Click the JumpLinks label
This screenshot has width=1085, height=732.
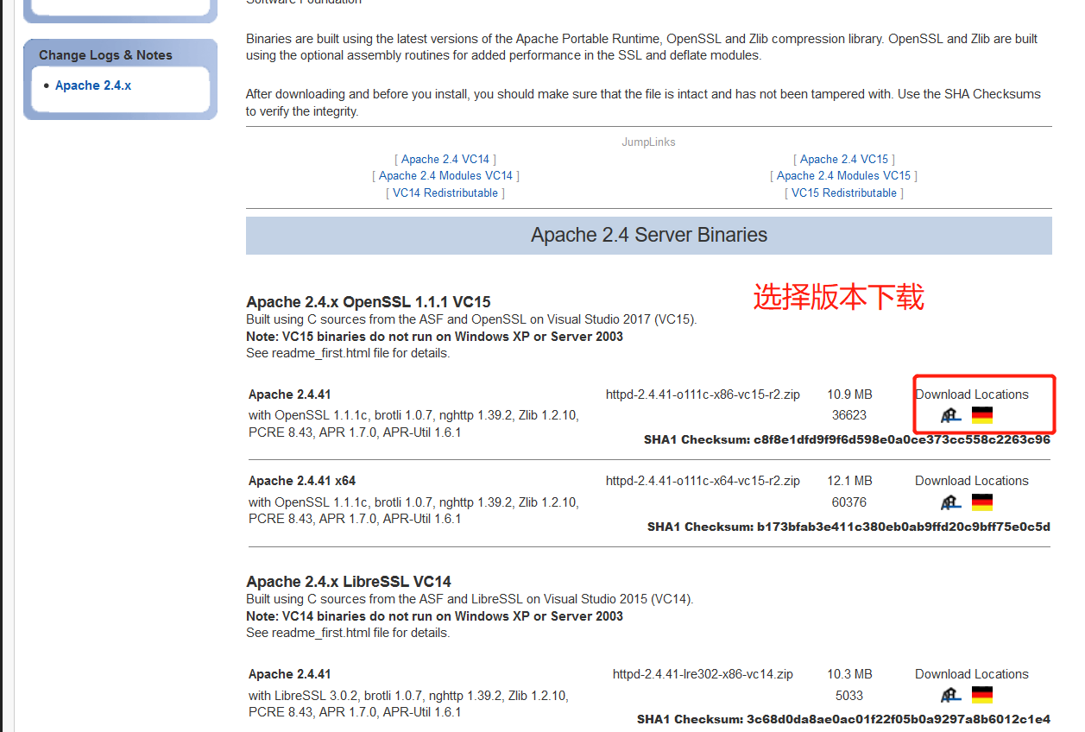[649, 142]
